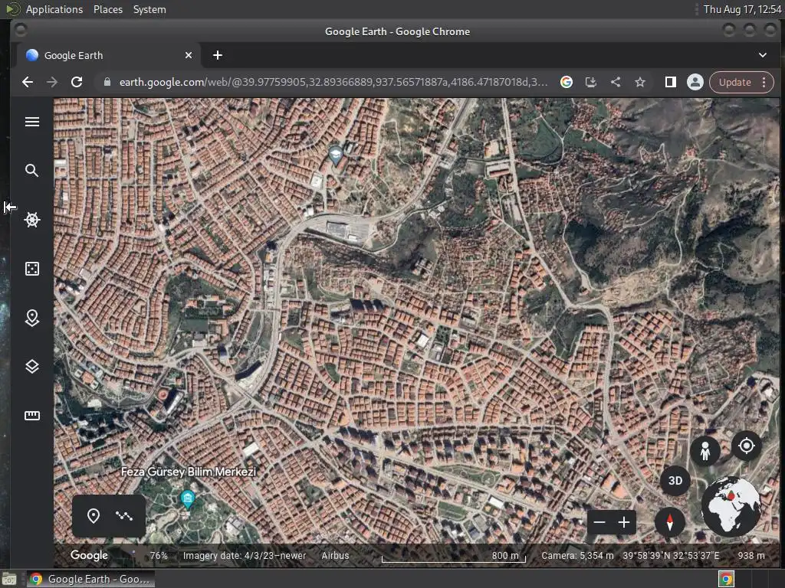Reload the Google Earth page

[77, 82]
